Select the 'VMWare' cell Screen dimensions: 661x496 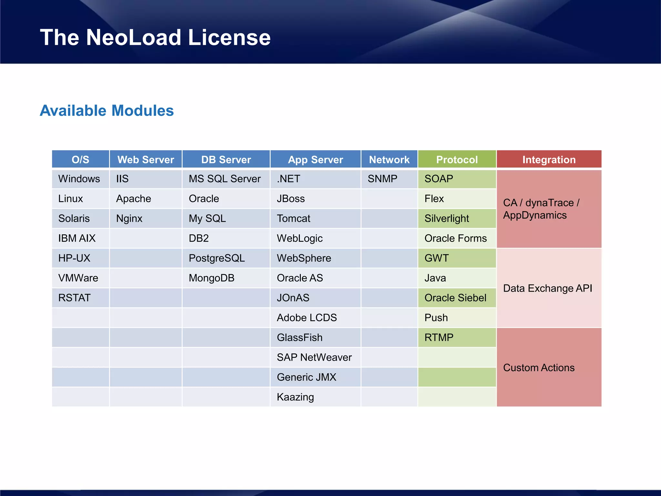[x=80, y=278]
